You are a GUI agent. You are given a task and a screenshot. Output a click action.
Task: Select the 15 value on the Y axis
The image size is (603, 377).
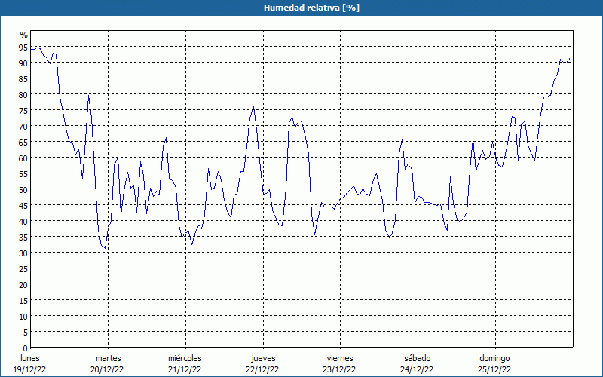click(x=23, y=300)
